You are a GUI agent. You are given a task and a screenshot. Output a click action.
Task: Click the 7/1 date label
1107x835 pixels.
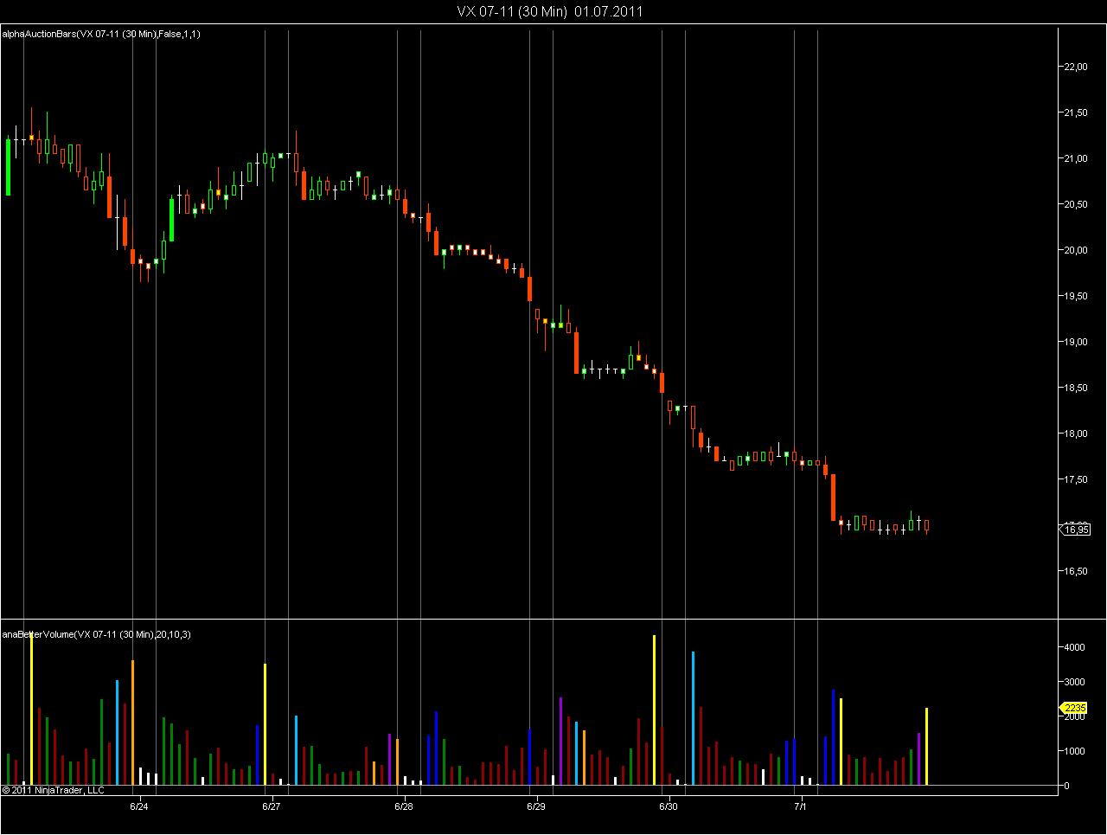(x=800, y=806)
